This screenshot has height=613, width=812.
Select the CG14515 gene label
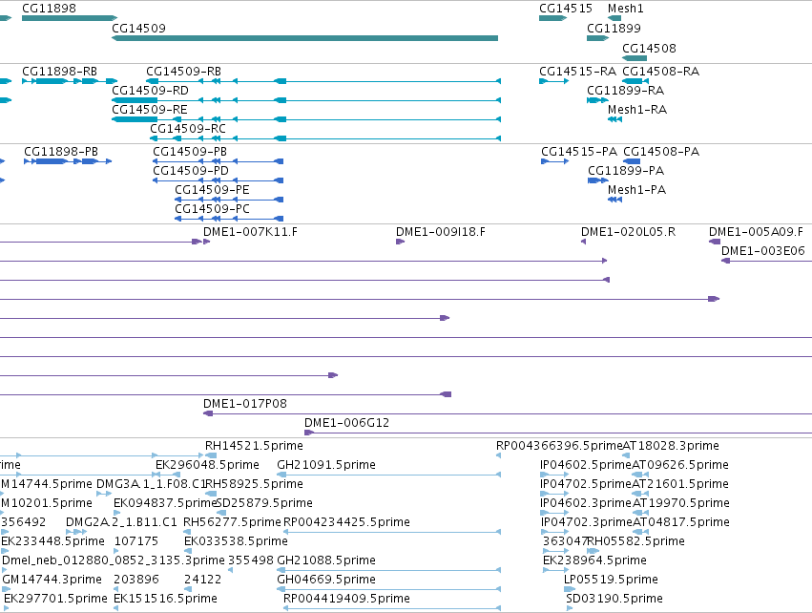(566, 9)
